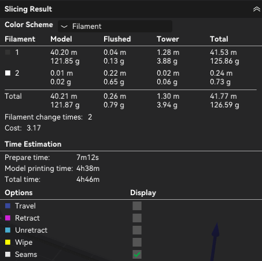Enable the Wipe display checkbox
262x261 pixels.
pyautogui.click(x=137, y=243)
